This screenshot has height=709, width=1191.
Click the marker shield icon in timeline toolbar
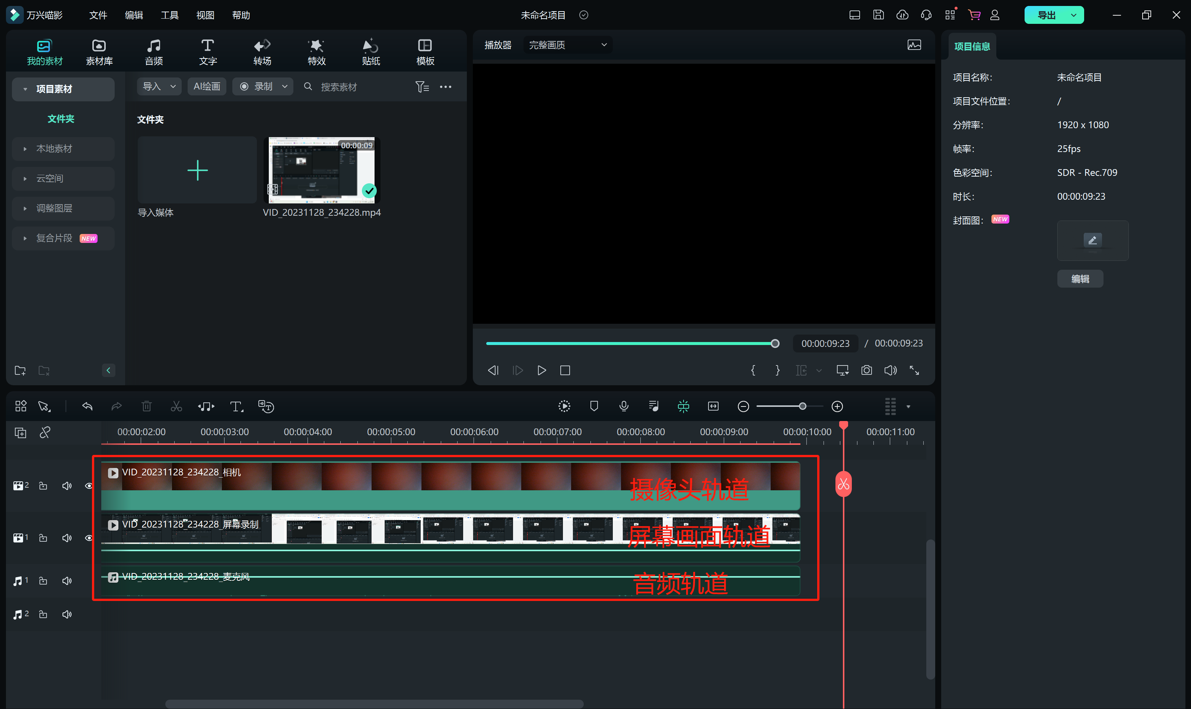594,406
